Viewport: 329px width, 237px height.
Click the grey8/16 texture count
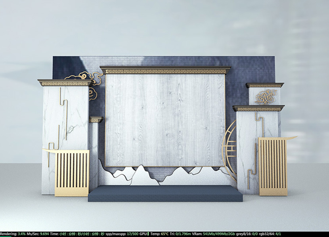247,234
